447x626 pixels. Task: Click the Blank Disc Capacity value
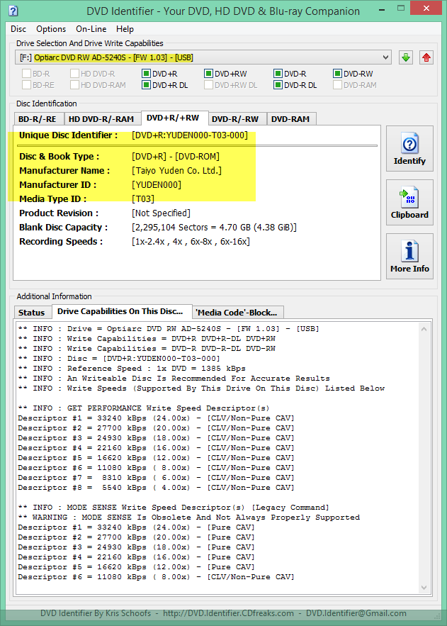pos(214,227)
